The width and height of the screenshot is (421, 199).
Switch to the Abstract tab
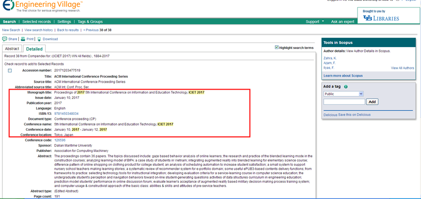point(12,49)
